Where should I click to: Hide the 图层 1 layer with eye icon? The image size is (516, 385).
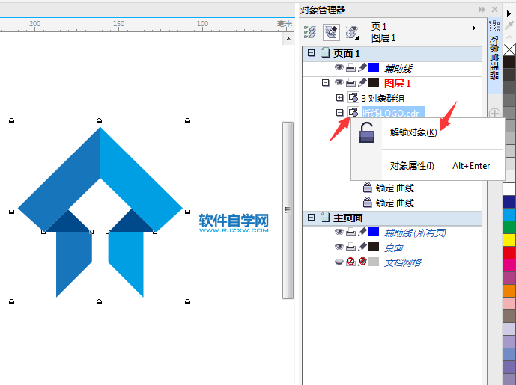point(339,82)
